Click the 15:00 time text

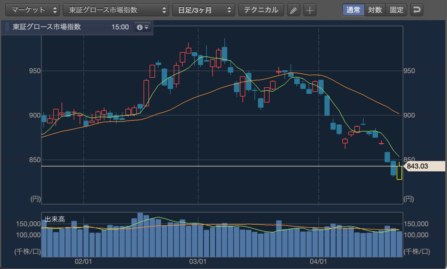120,27
